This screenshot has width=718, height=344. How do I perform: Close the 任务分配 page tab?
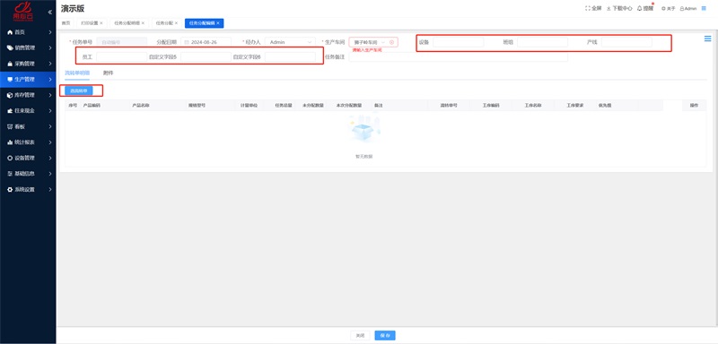tap(176, 22)
